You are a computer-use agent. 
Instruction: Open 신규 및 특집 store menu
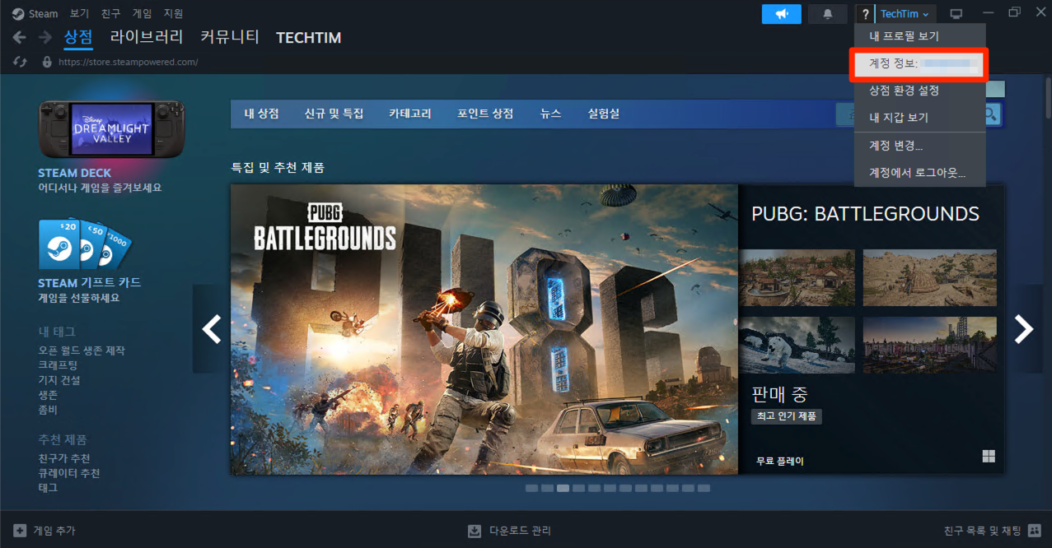[334, 114]
